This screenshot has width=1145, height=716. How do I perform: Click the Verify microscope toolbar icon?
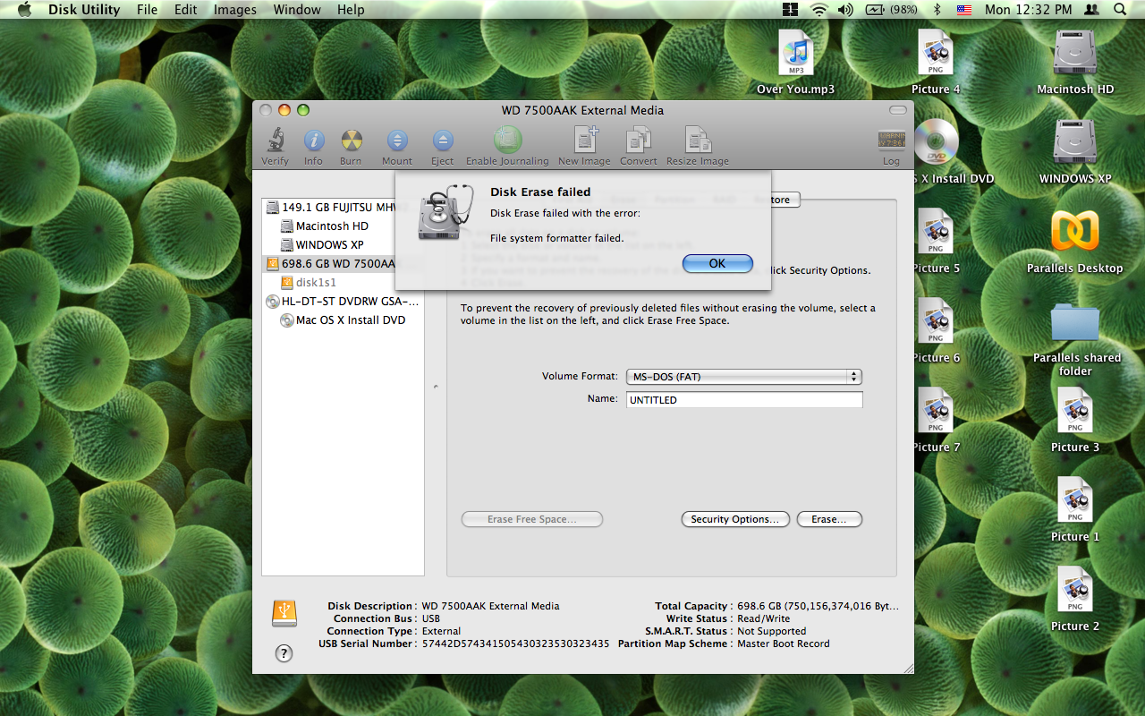pyautogui.click(x=275, y=141)
